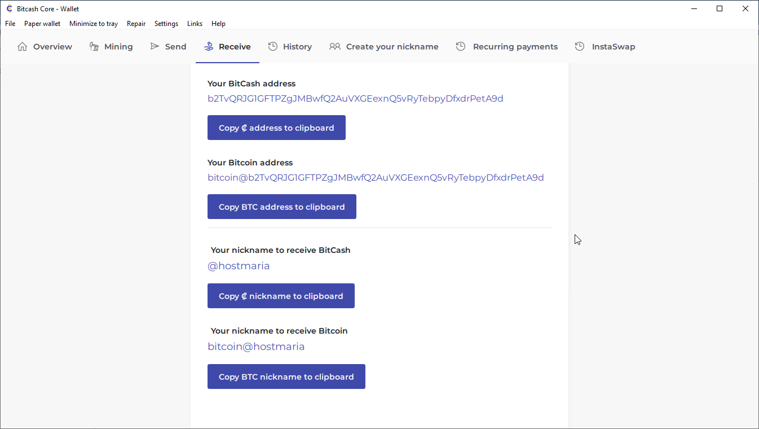Click the Send paper-plane icon
This screenshot has height=429, width=759.
coord(155,46)
